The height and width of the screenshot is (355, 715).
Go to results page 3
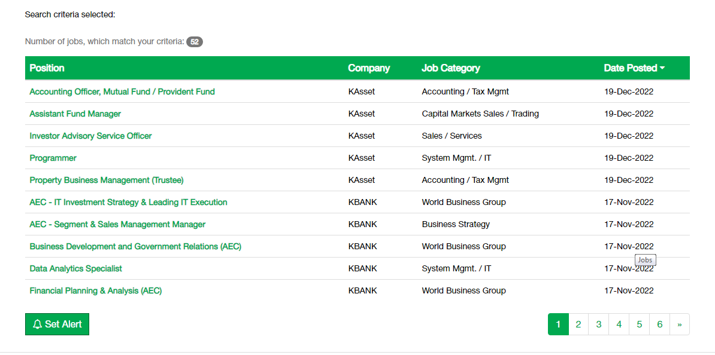tap(598, 325)
